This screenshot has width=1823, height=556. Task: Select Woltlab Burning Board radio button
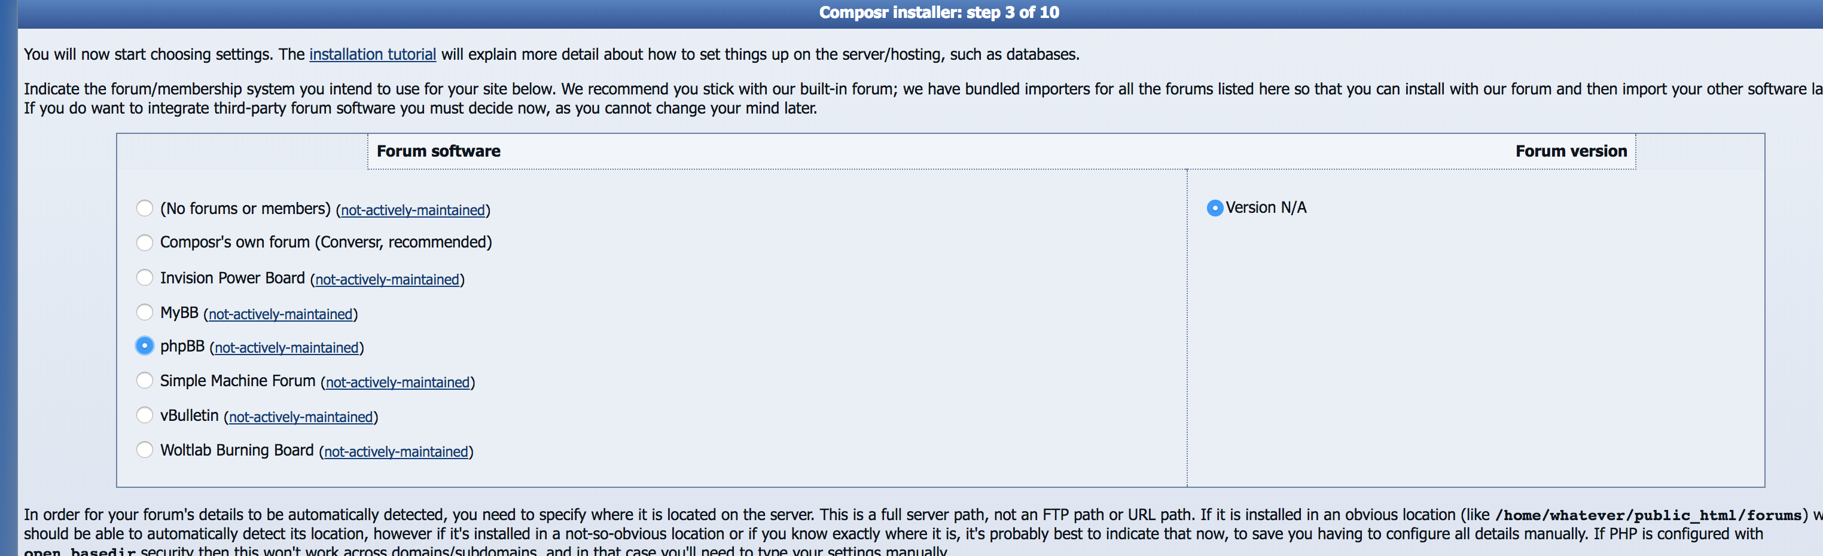point(144,450)
